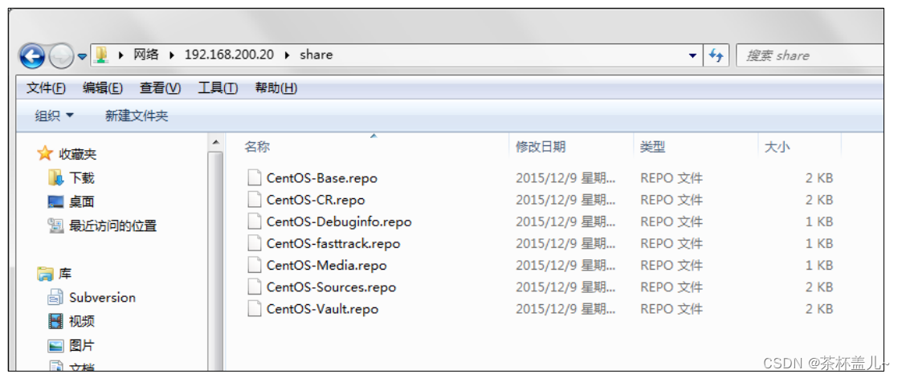This screenshot has width=902, height=378.
Task: Focus the 搜索 share search box
Action: click(809, 55)
